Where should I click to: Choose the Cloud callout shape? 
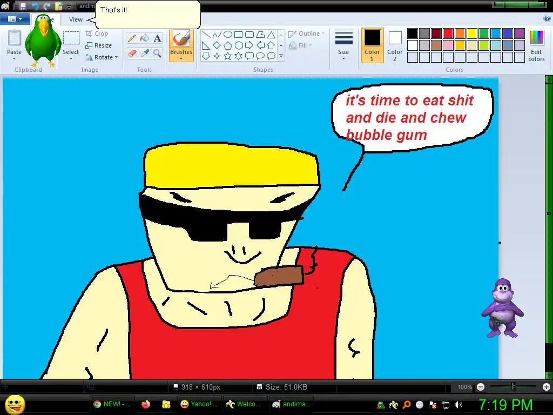tap(271, 56)
